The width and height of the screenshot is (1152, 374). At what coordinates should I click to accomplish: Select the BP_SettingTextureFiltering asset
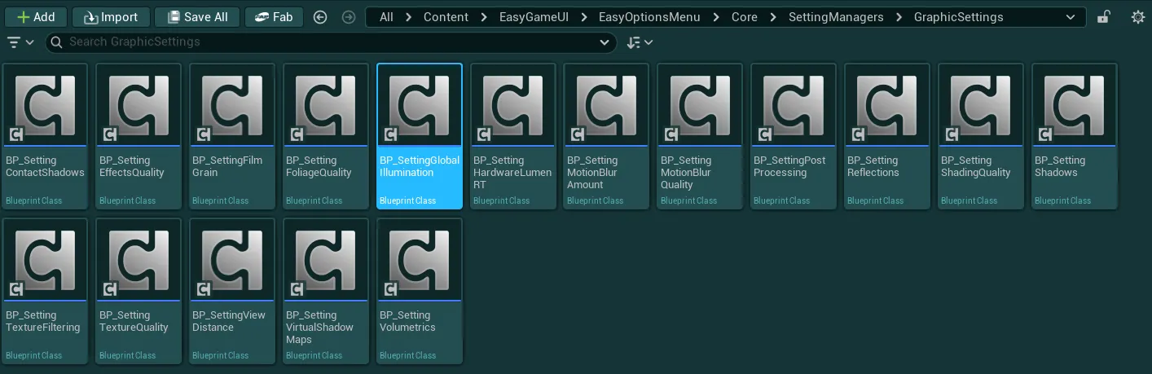pos(45,291)
